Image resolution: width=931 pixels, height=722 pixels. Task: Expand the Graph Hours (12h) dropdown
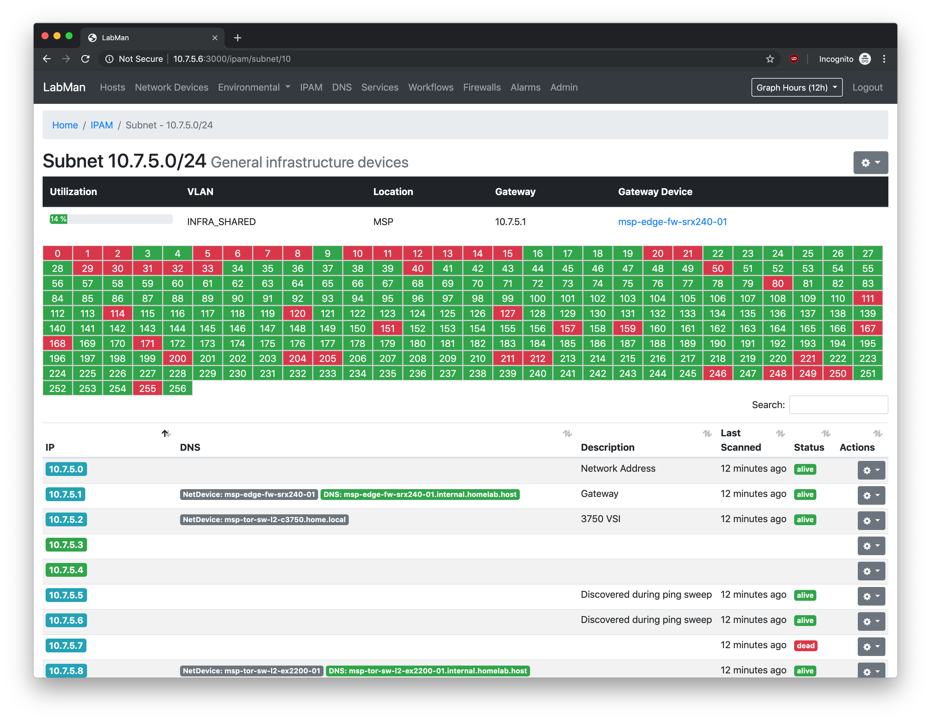click(796, 87)
